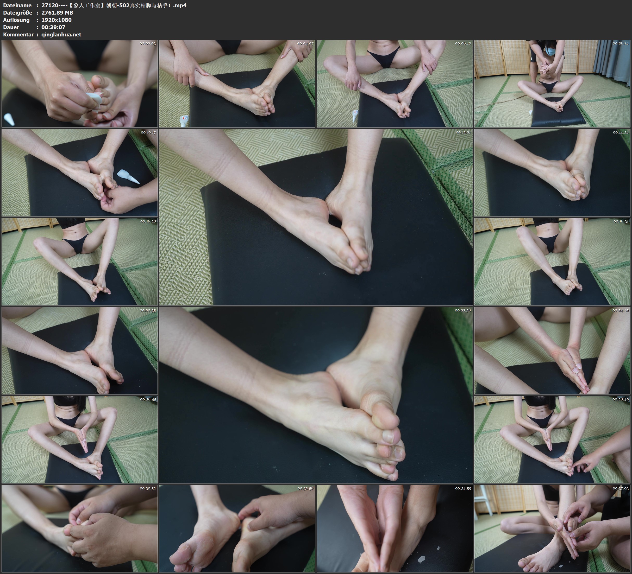Click the large frame at 00:12:21
The image size is (632, 574).
(x=316, y=217)
